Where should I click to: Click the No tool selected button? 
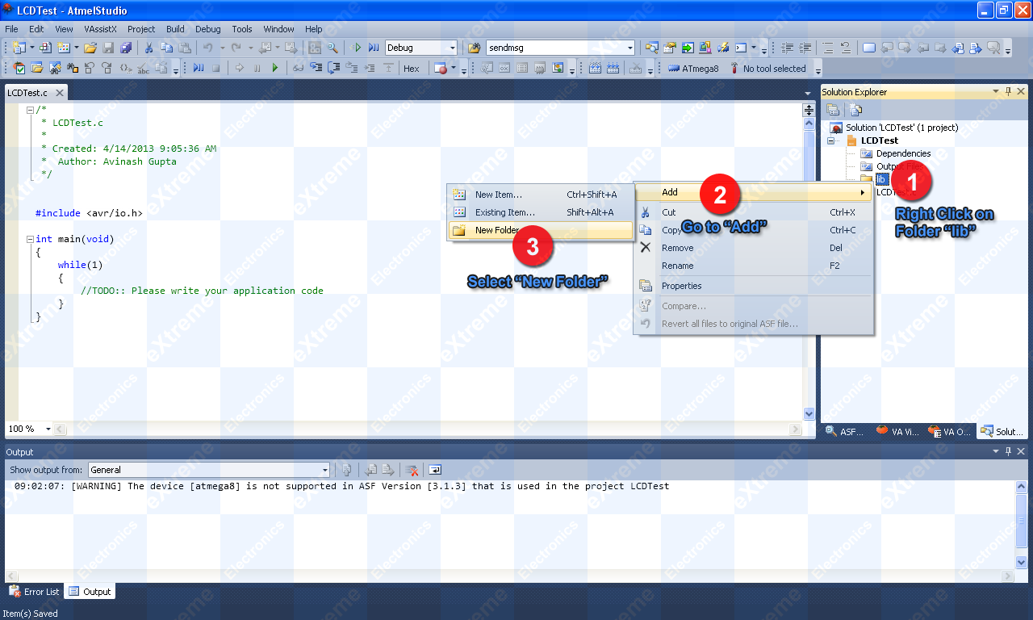coord(767,69)
